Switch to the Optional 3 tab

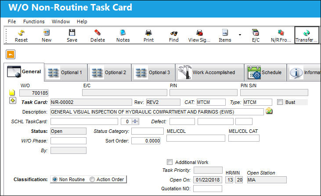(x=153, y=72)
